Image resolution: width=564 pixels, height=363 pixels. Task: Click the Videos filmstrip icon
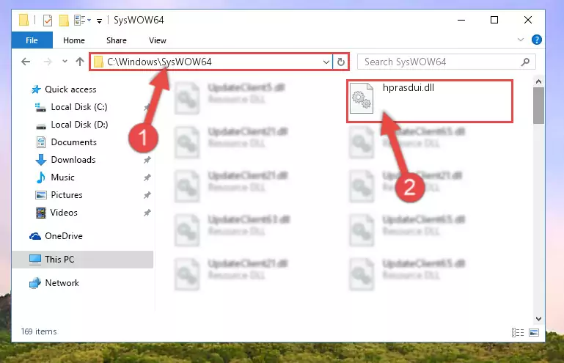coord(41,213)
